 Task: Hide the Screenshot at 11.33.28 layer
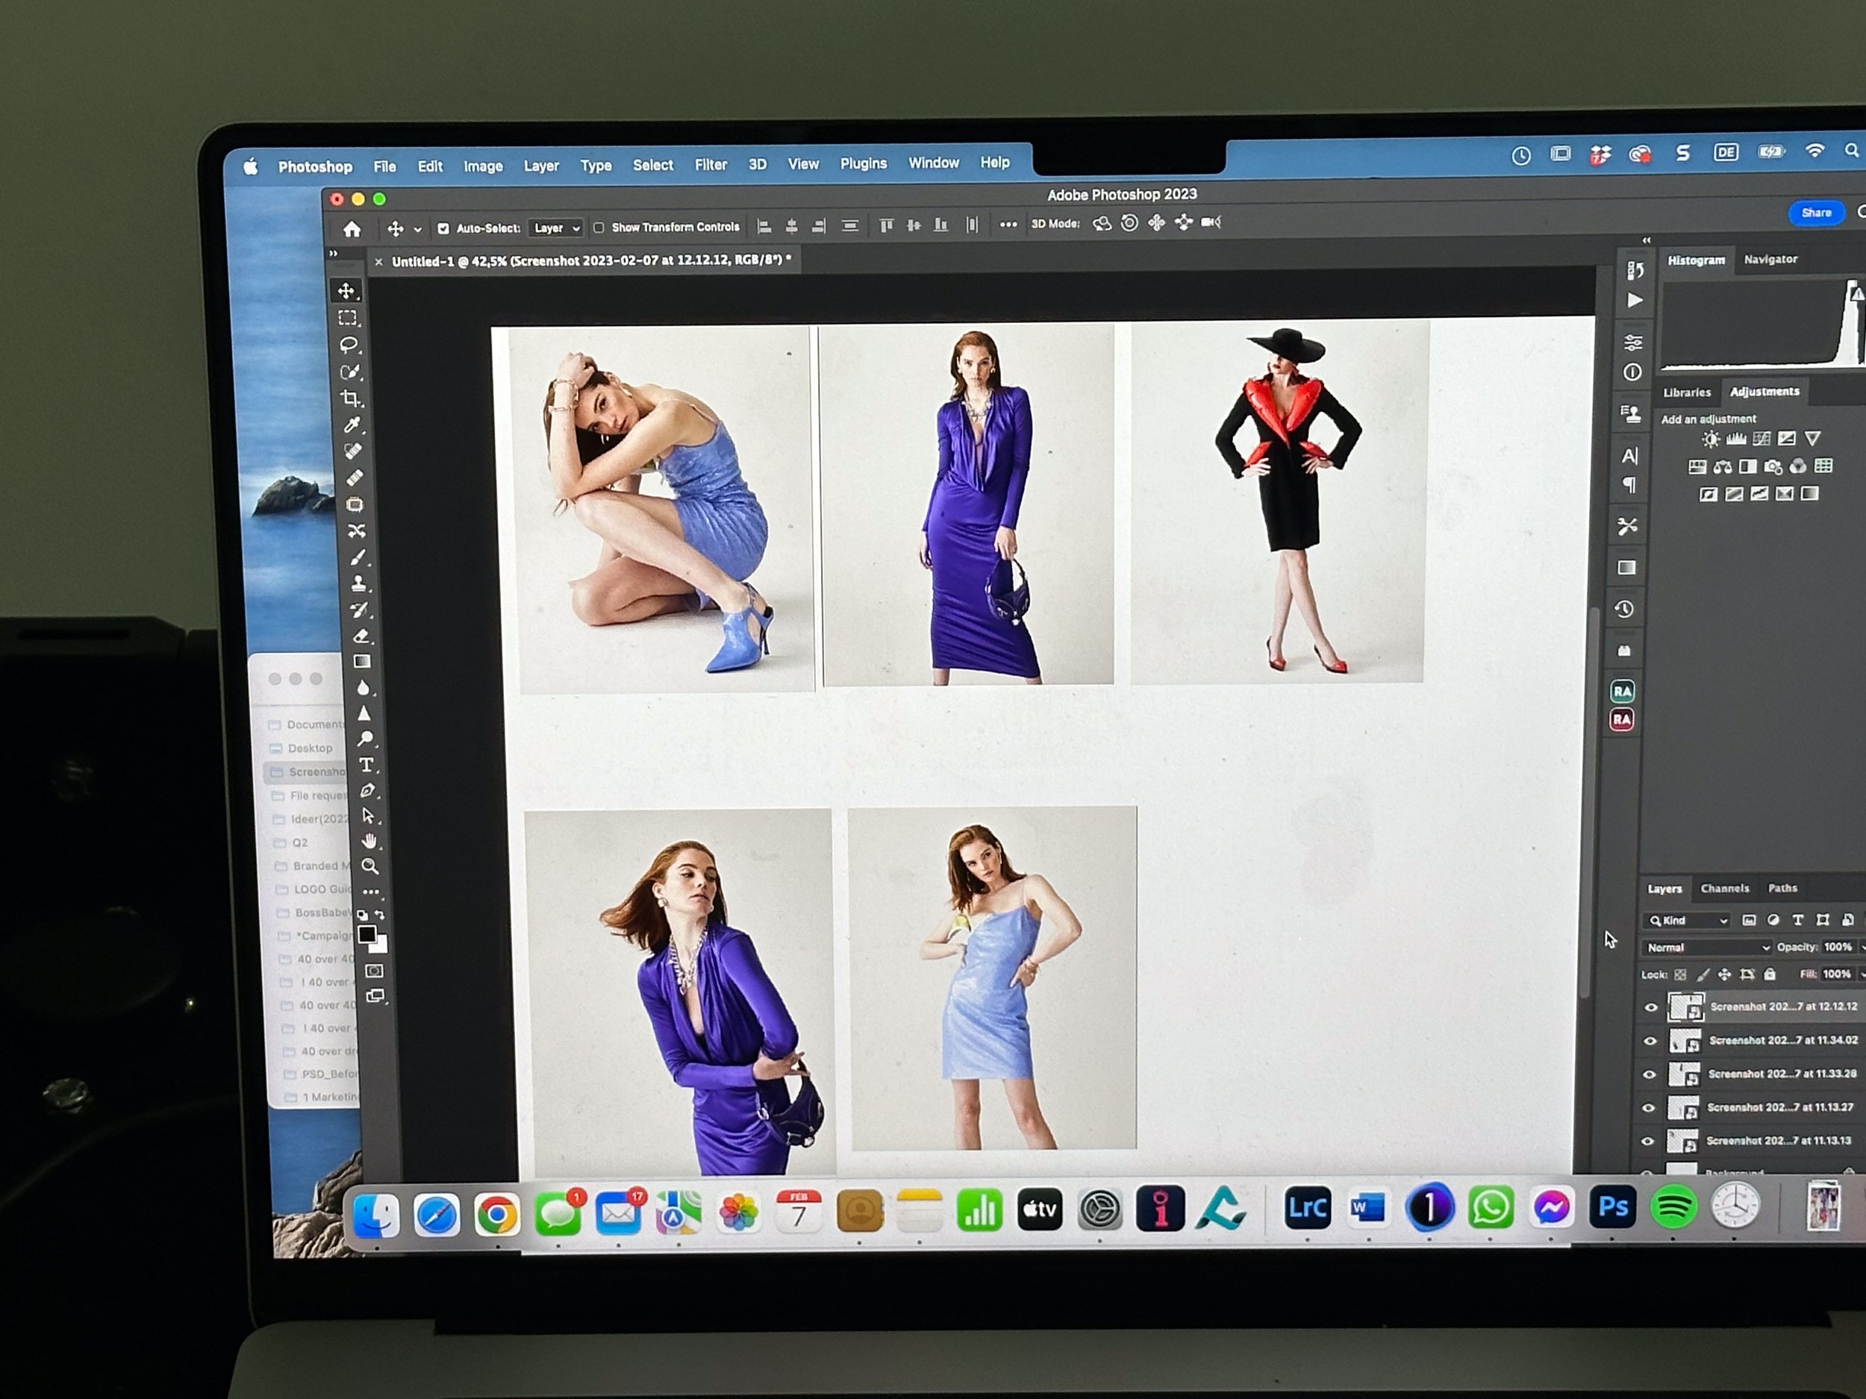1650,1074
